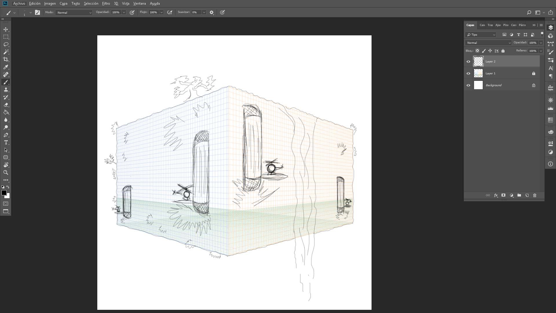Image resolution: width=556 pixels, height=313 pixels.
Task: Select the Type tool
Action: point(6,143)
